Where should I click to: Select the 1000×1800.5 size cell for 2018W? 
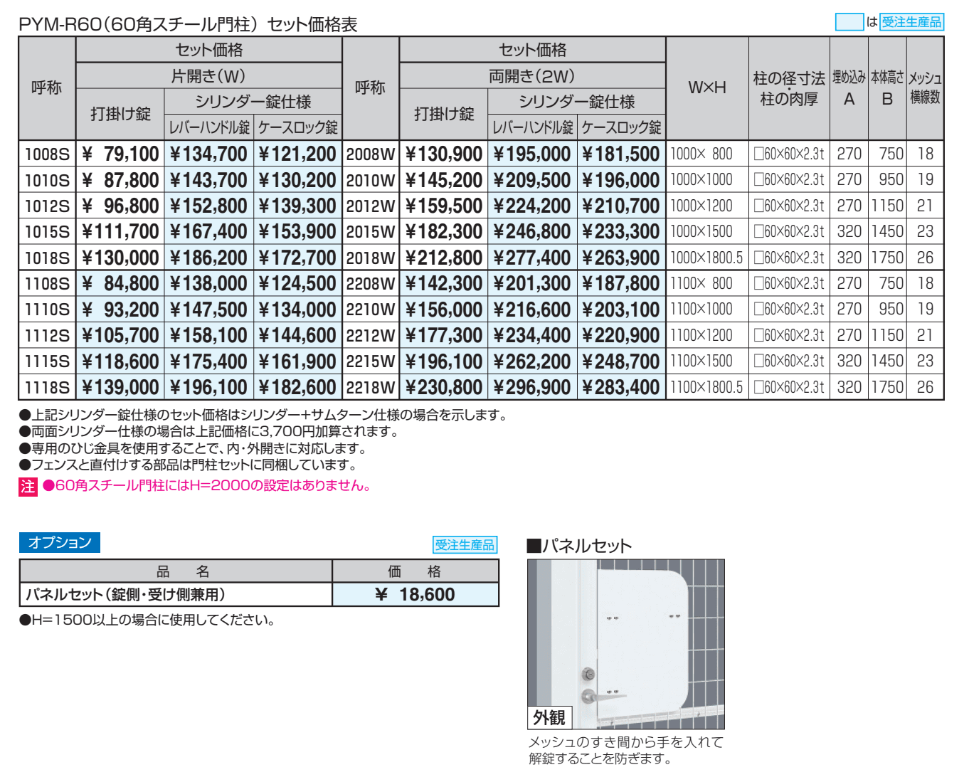pos(706,257)
